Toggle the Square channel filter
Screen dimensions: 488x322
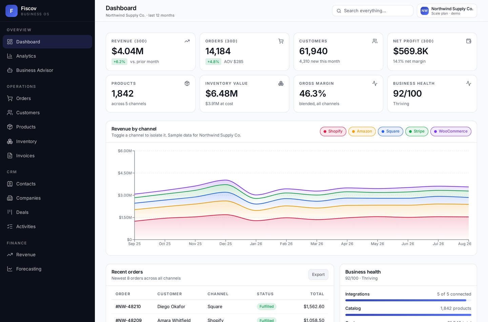(390, 132)
